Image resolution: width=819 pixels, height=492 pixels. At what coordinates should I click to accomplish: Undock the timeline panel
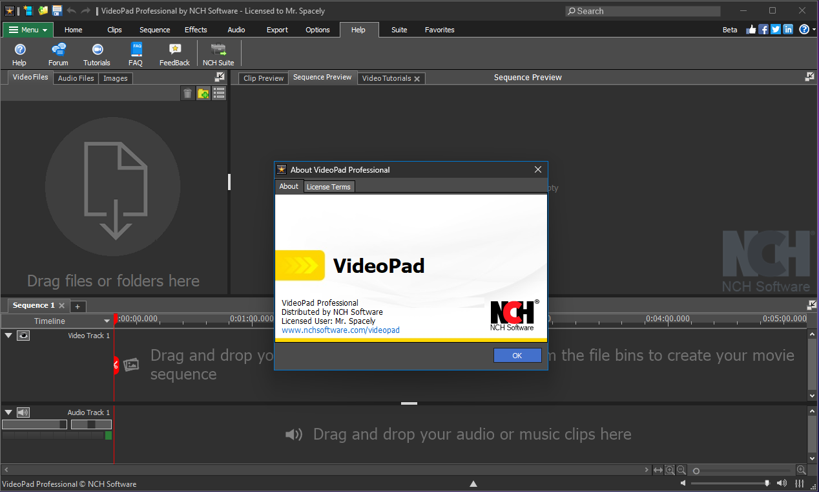pos(812,305)
